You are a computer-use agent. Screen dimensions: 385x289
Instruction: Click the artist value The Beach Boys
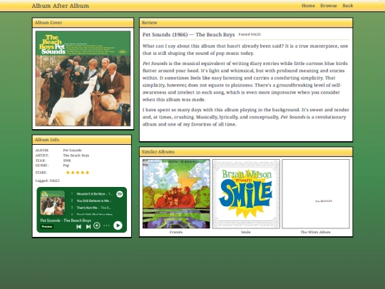[76, 156]
